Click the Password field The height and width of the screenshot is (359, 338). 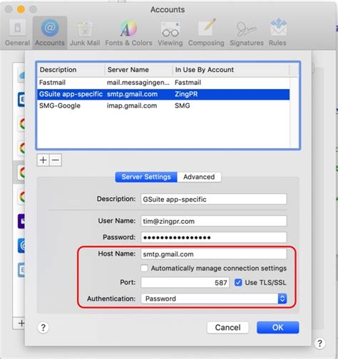214,237
